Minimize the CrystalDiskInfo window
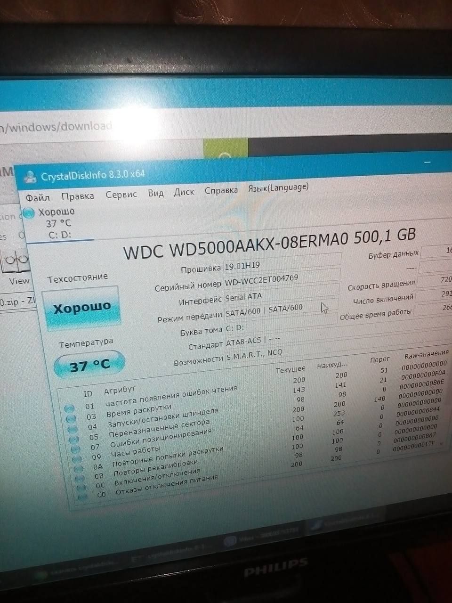Image resolution: width=452 pixels, height=603 pixels. [x=428, y=163]
